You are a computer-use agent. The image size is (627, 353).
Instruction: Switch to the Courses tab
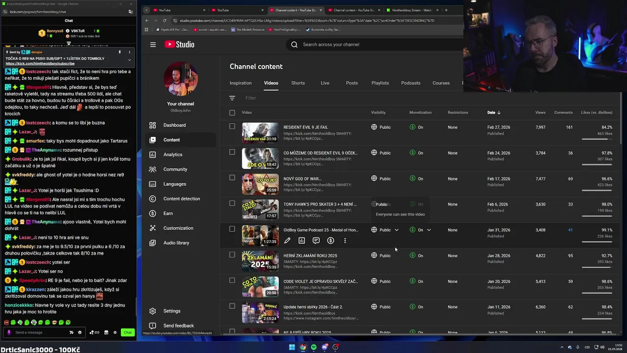(441, 83)
